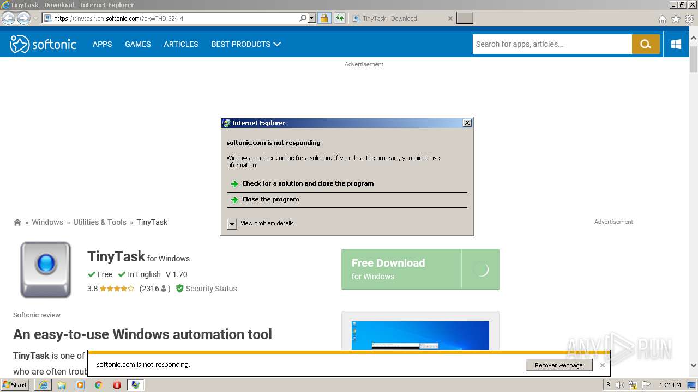The image size is (698, 392).
Task: Click the TinyTask screenshot thumbnail
Action: click(420, 335)
